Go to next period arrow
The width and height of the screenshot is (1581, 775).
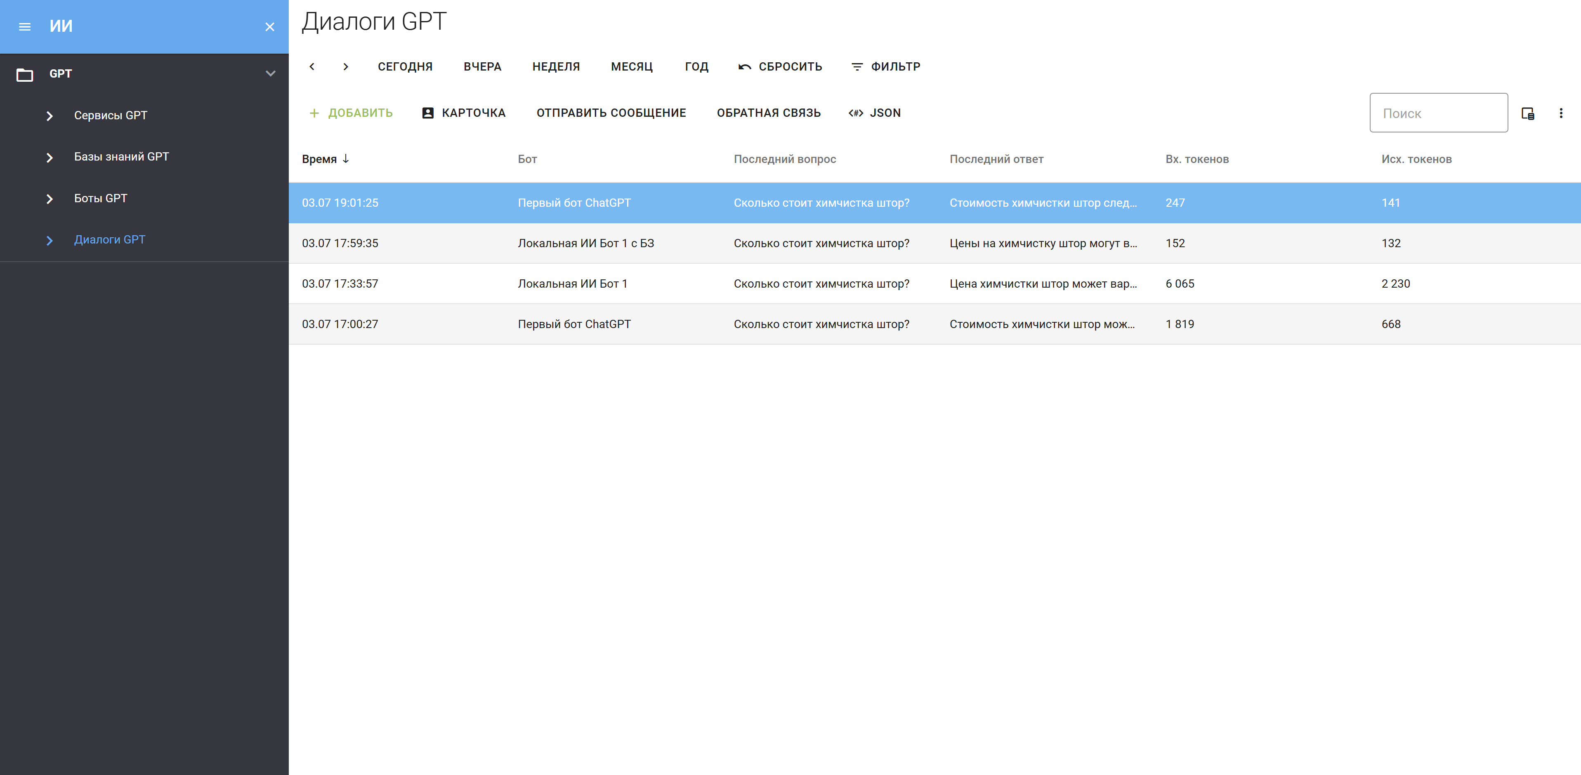pyautogui.click(x=346, y=66)
